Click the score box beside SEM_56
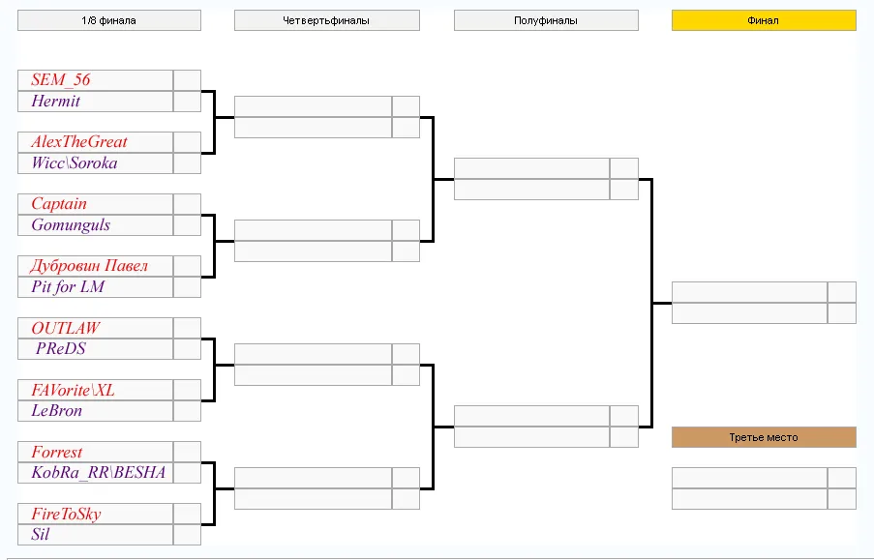The image size is (874, 560). tap(187, 80)
